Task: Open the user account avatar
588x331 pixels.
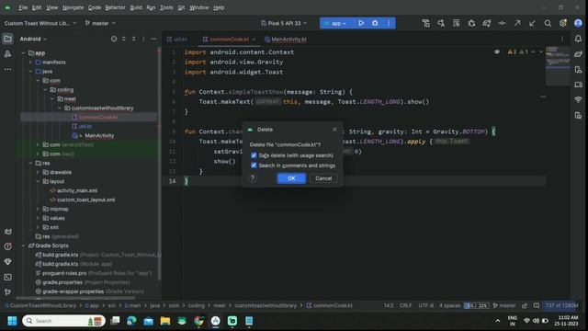Action: coord(578,23)
